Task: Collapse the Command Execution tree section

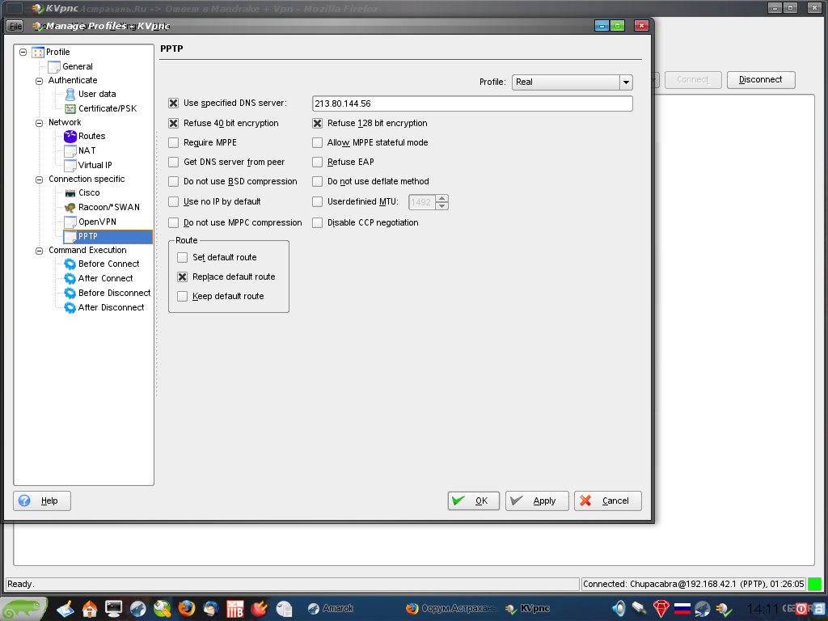Action: (x=39, y=251)
